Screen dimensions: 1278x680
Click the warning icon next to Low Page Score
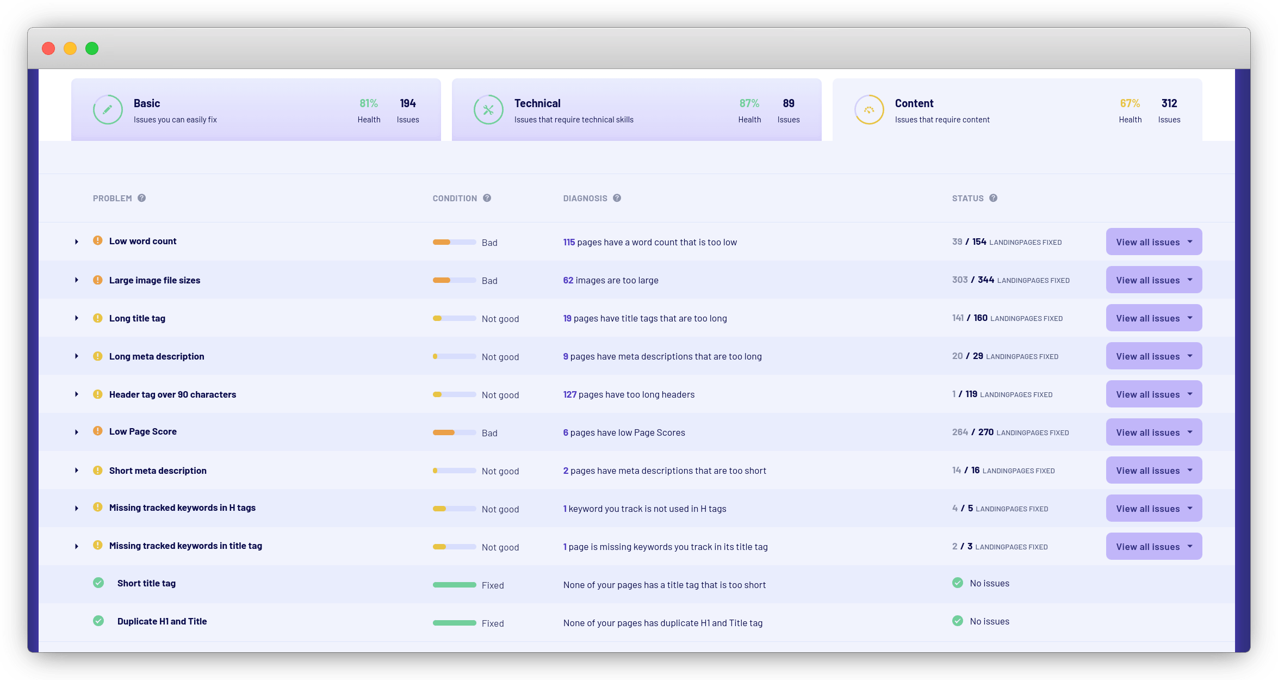(98, 430)
